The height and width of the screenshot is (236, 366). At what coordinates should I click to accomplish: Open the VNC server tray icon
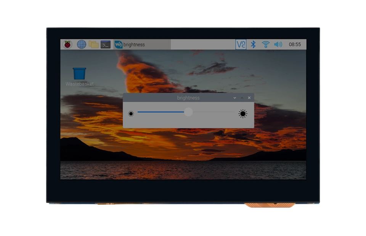click(241, 45)
